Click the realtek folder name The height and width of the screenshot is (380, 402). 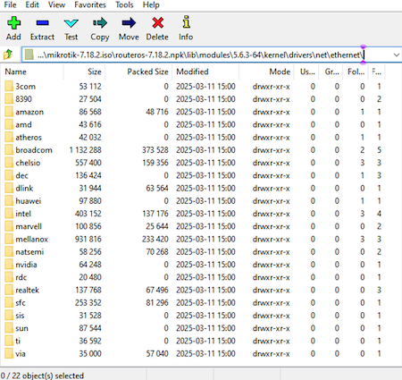[27, 290]
